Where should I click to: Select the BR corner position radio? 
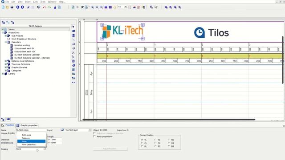[169, 146]
